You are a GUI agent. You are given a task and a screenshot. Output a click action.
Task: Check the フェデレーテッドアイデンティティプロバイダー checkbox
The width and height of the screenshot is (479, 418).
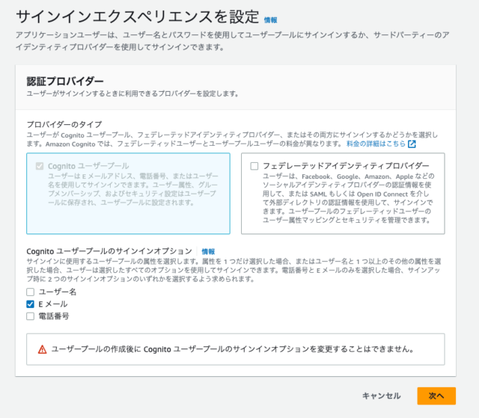click(x=254, y=166)
